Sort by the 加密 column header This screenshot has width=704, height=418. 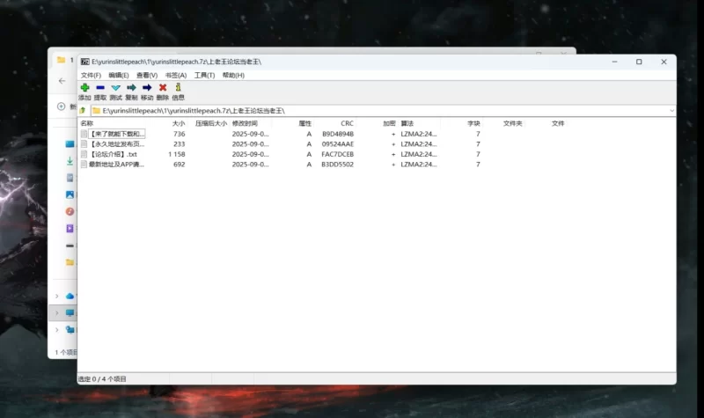tap(389, 123)
